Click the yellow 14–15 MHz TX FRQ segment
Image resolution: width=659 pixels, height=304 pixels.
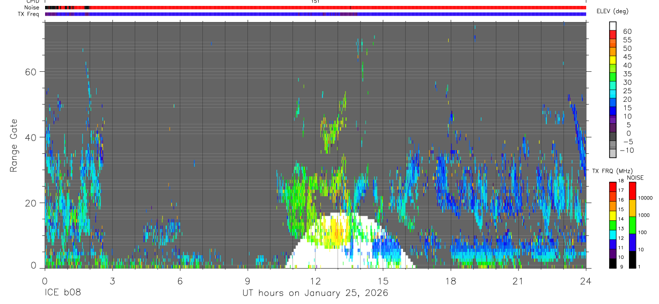613,216
